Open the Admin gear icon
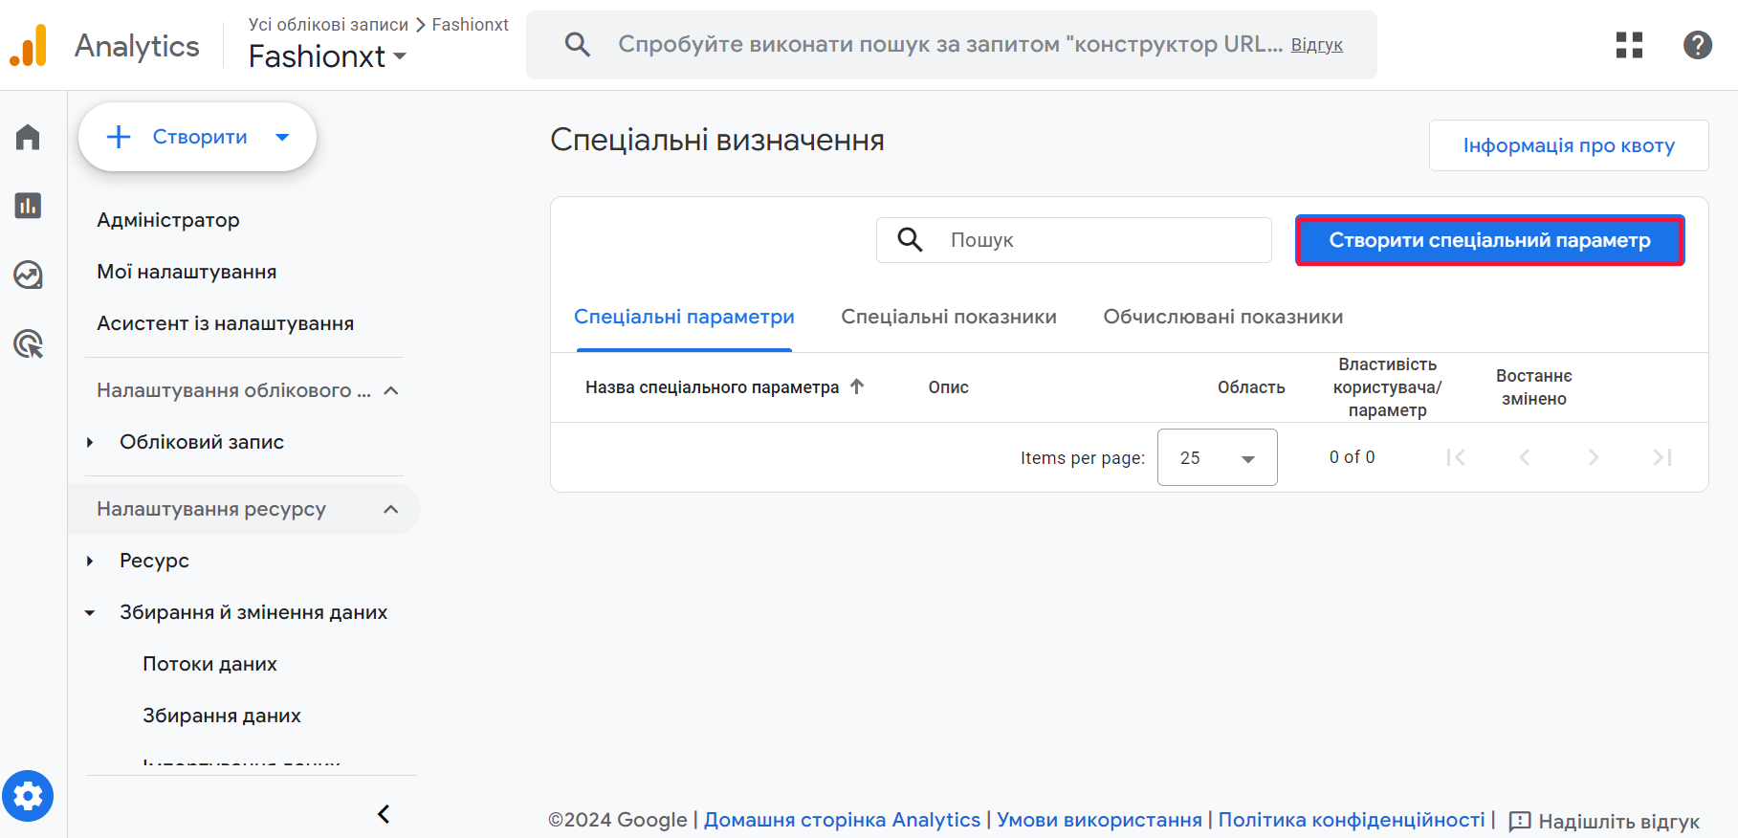This screenshot has height=838, width=1738. pyautogui.click(x=28, y=796)
